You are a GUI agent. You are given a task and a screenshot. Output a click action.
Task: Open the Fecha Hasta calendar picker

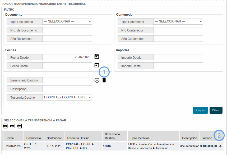coord(97,65)
